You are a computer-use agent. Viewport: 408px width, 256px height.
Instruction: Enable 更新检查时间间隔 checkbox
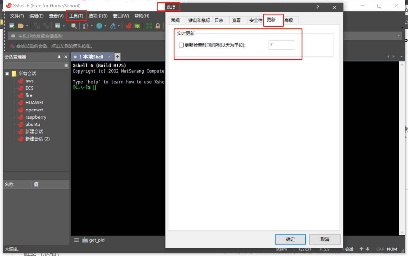[x=181, y=45]
